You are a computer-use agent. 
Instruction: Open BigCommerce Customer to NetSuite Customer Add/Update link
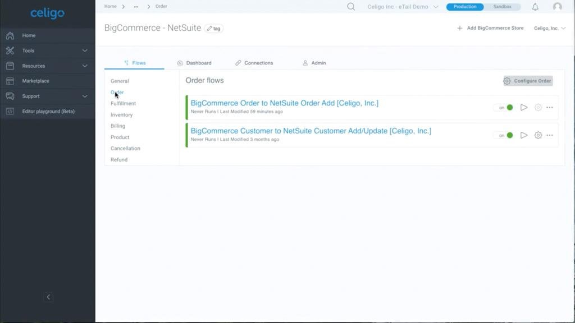point(311,131)
